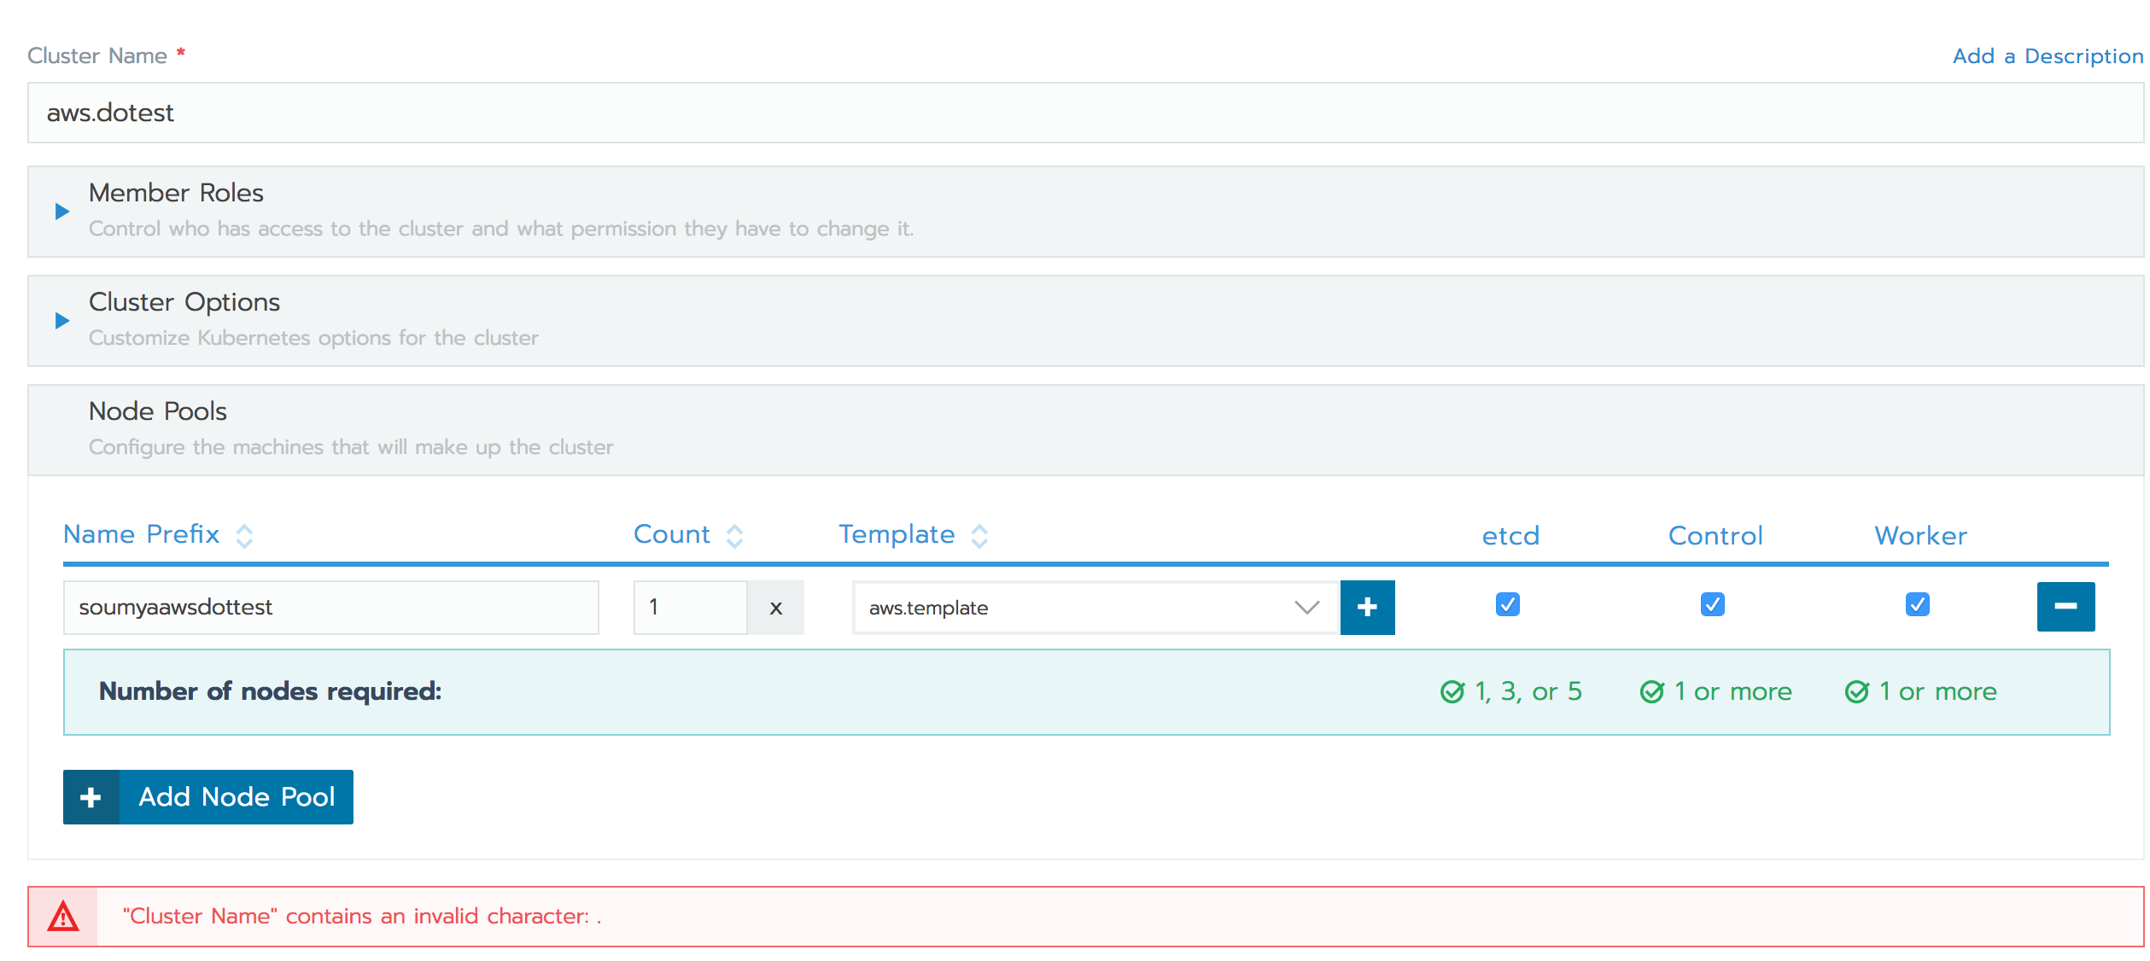Sort by the Count column header
This screenshot has width=2150, height=961.
[x=672, y=534]
